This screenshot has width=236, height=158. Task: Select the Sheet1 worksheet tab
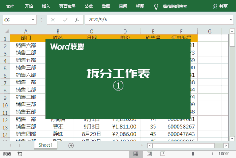pos(45,145)
